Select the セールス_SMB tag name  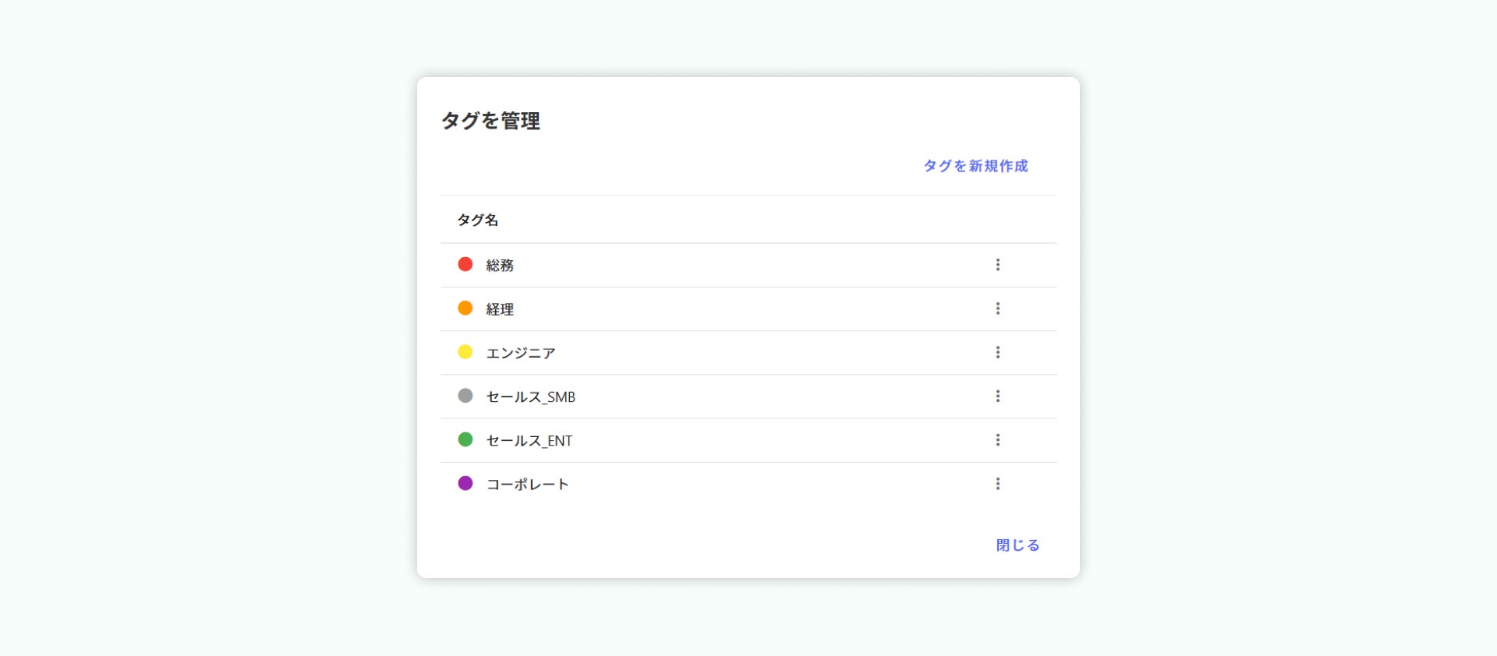[x=530, y=397]
